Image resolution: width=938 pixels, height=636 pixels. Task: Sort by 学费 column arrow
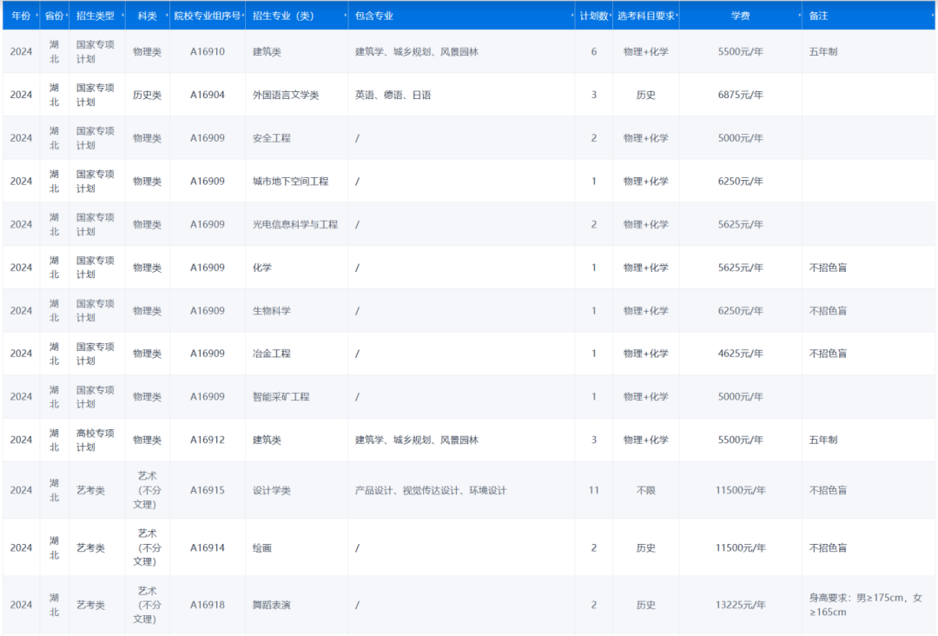(799, 16)
